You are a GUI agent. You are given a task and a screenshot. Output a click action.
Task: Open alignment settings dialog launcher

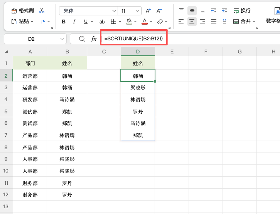coord(257,28)
